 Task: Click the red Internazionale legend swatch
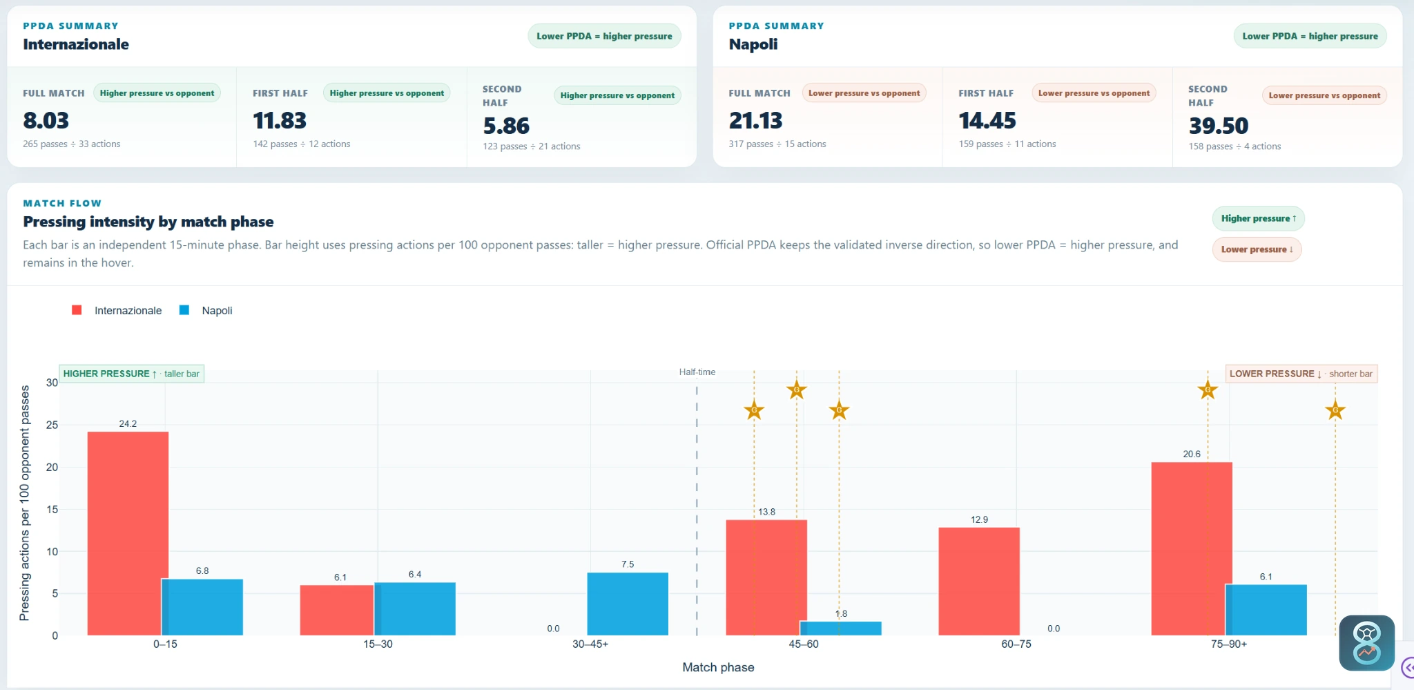[77, 310]
